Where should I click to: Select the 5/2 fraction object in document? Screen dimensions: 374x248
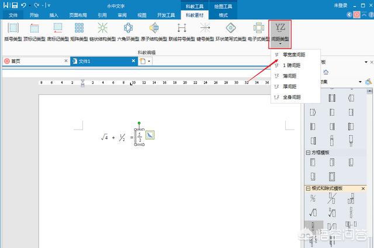[140, 138]
